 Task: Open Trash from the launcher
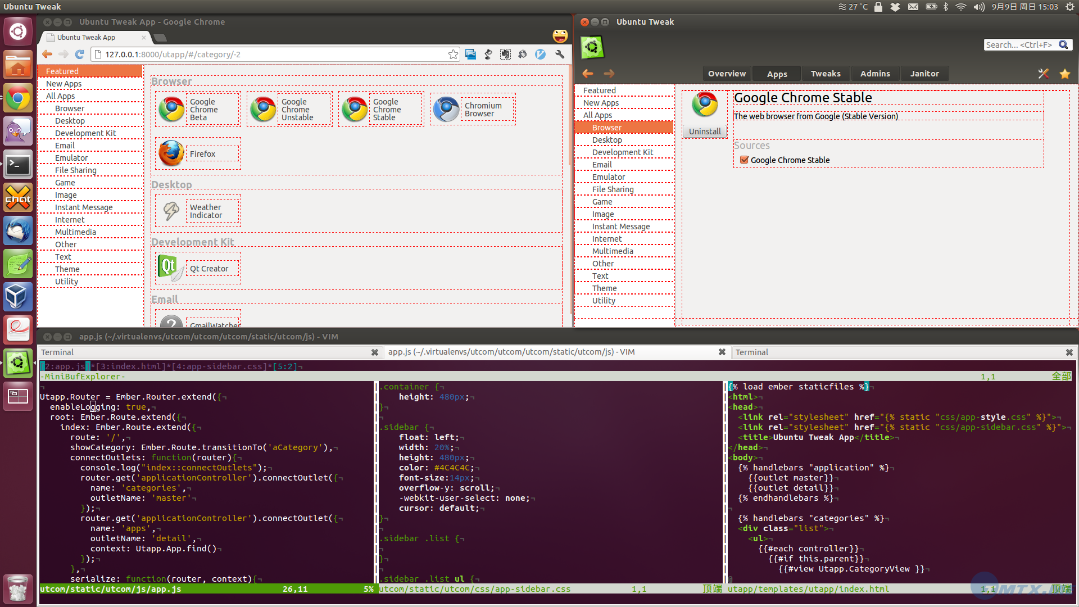click(17, 588)
